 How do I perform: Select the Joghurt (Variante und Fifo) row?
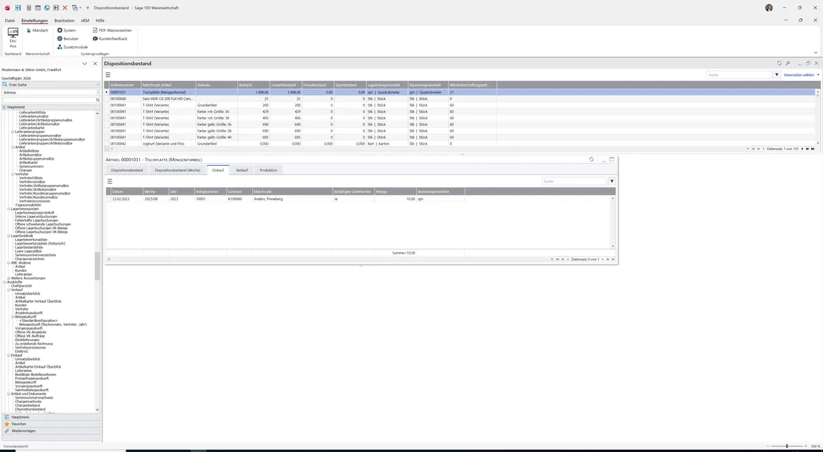click(x=461, y=144)
